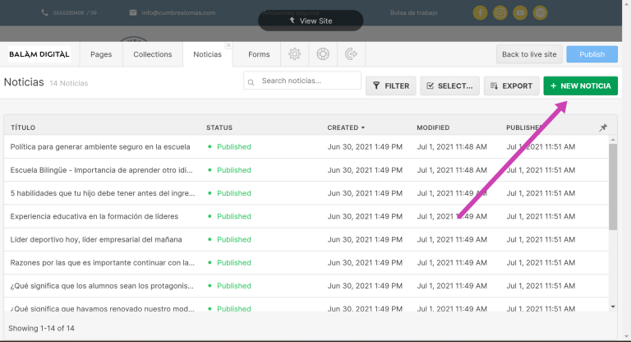Click the pin columns icon

pyautogui.click(x=603, y=127)
